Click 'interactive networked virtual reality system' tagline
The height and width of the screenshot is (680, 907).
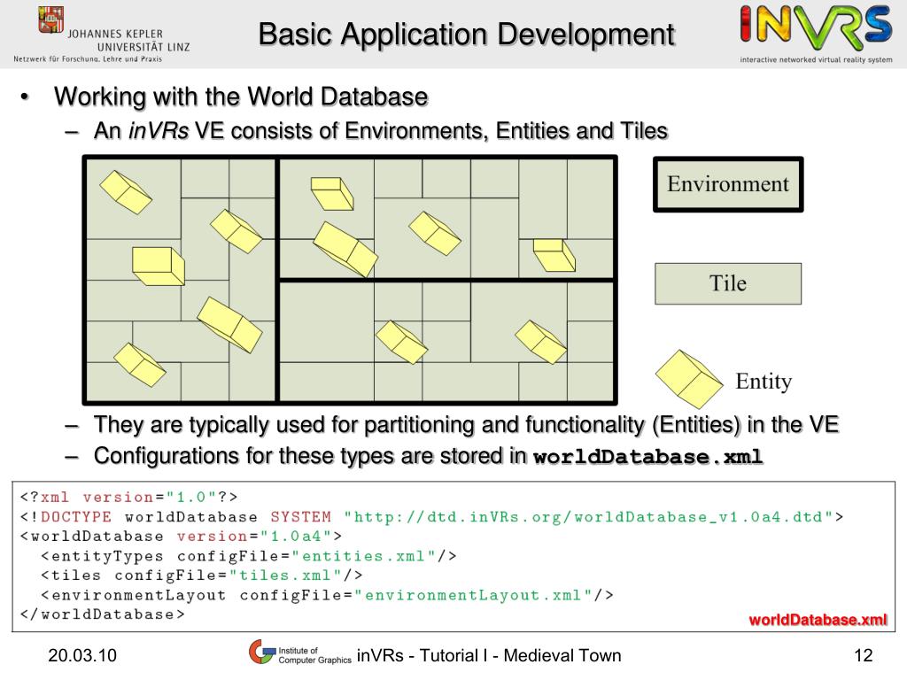pos(816,59)
